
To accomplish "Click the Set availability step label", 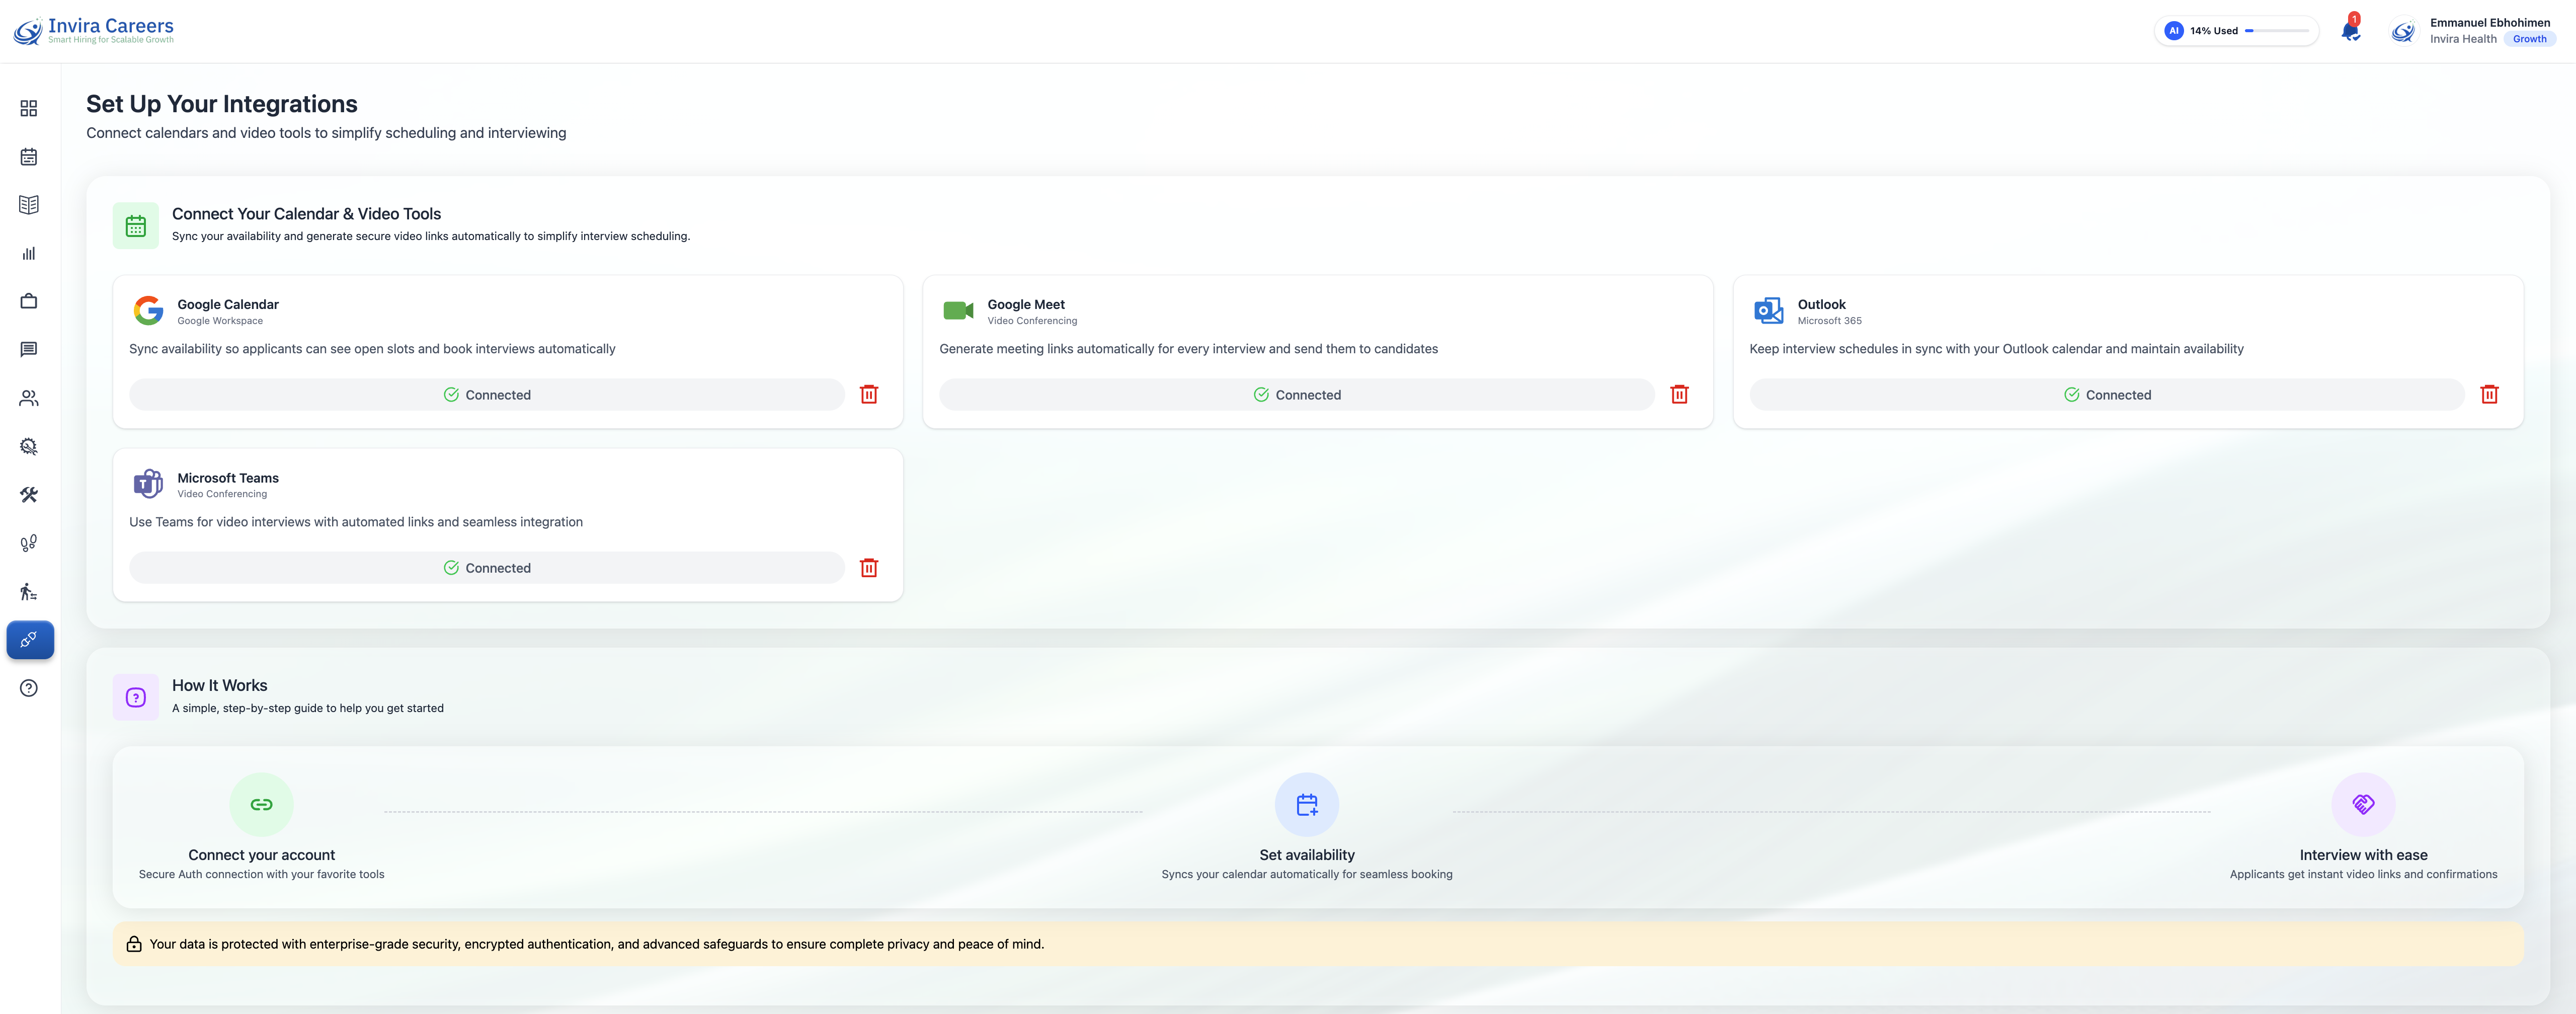I will pyautogui.click(x=1307, y=855).
